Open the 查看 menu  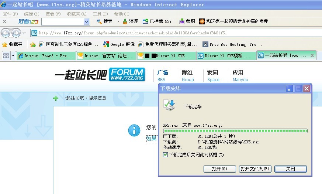pos(53,14)
